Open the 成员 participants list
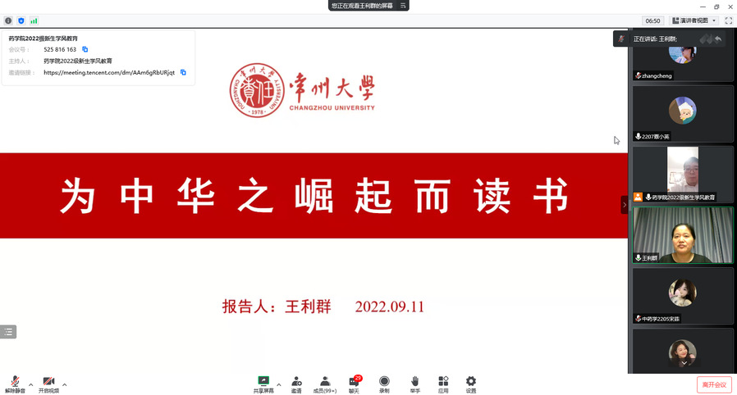This screenshot has width=737, height=395. 325,383
